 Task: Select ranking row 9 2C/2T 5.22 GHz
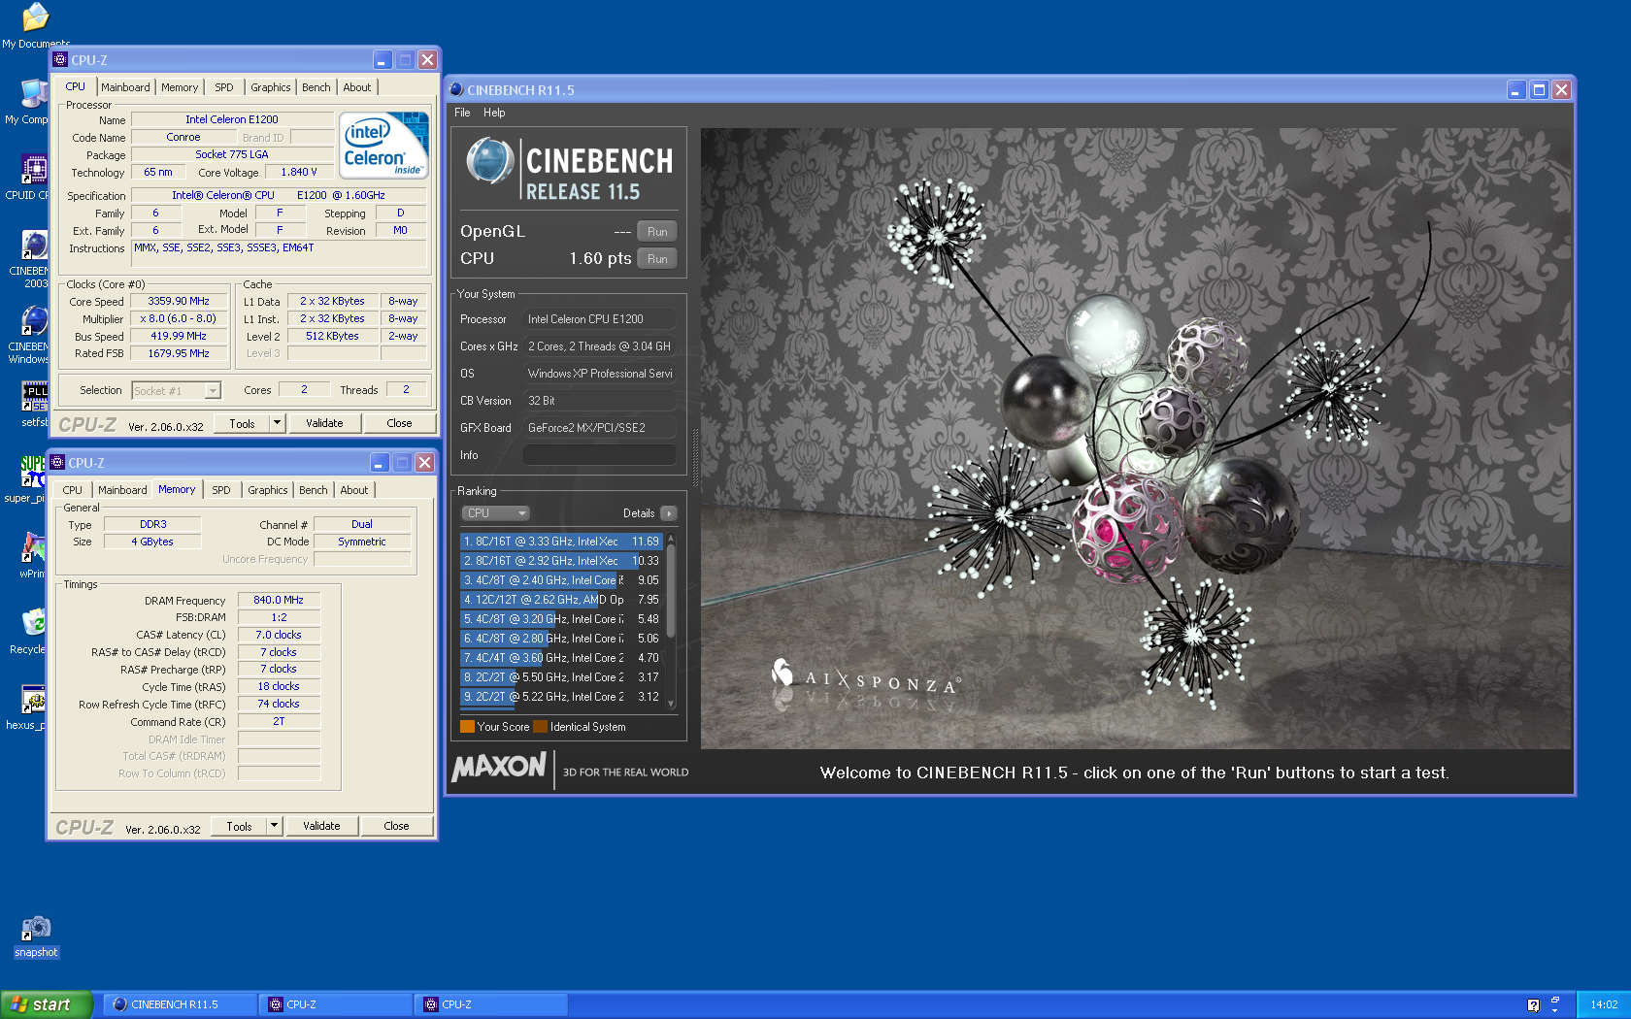coord(561,697)
